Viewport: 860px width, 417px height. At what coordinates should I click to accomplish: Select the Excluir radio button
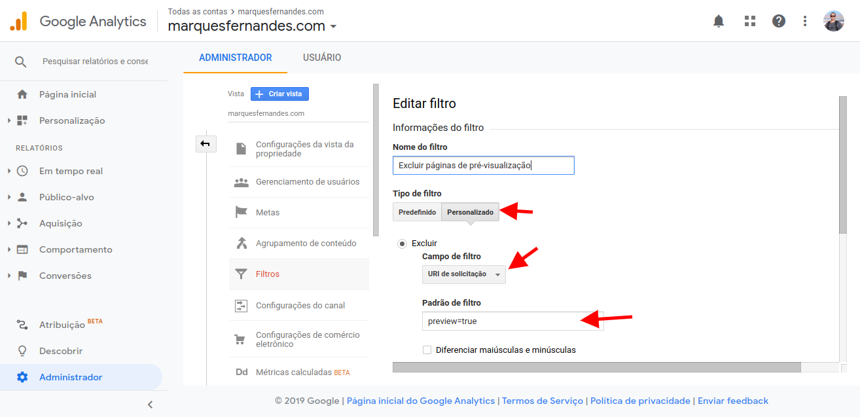pos(403,244)
